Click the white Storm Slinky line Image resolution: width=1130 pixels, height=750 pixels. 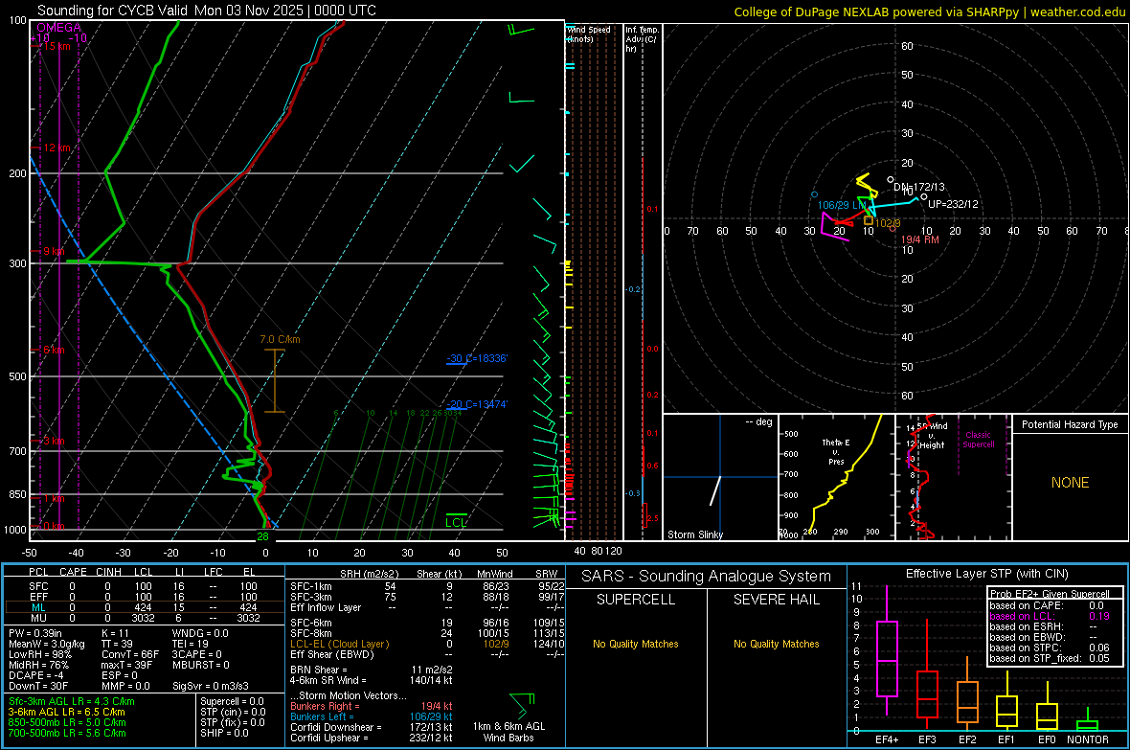[715, 490]
